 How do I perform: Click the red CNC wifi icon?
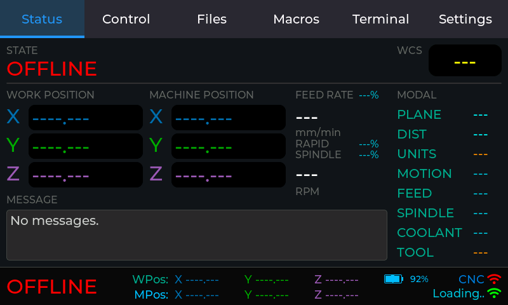(495, 279)
